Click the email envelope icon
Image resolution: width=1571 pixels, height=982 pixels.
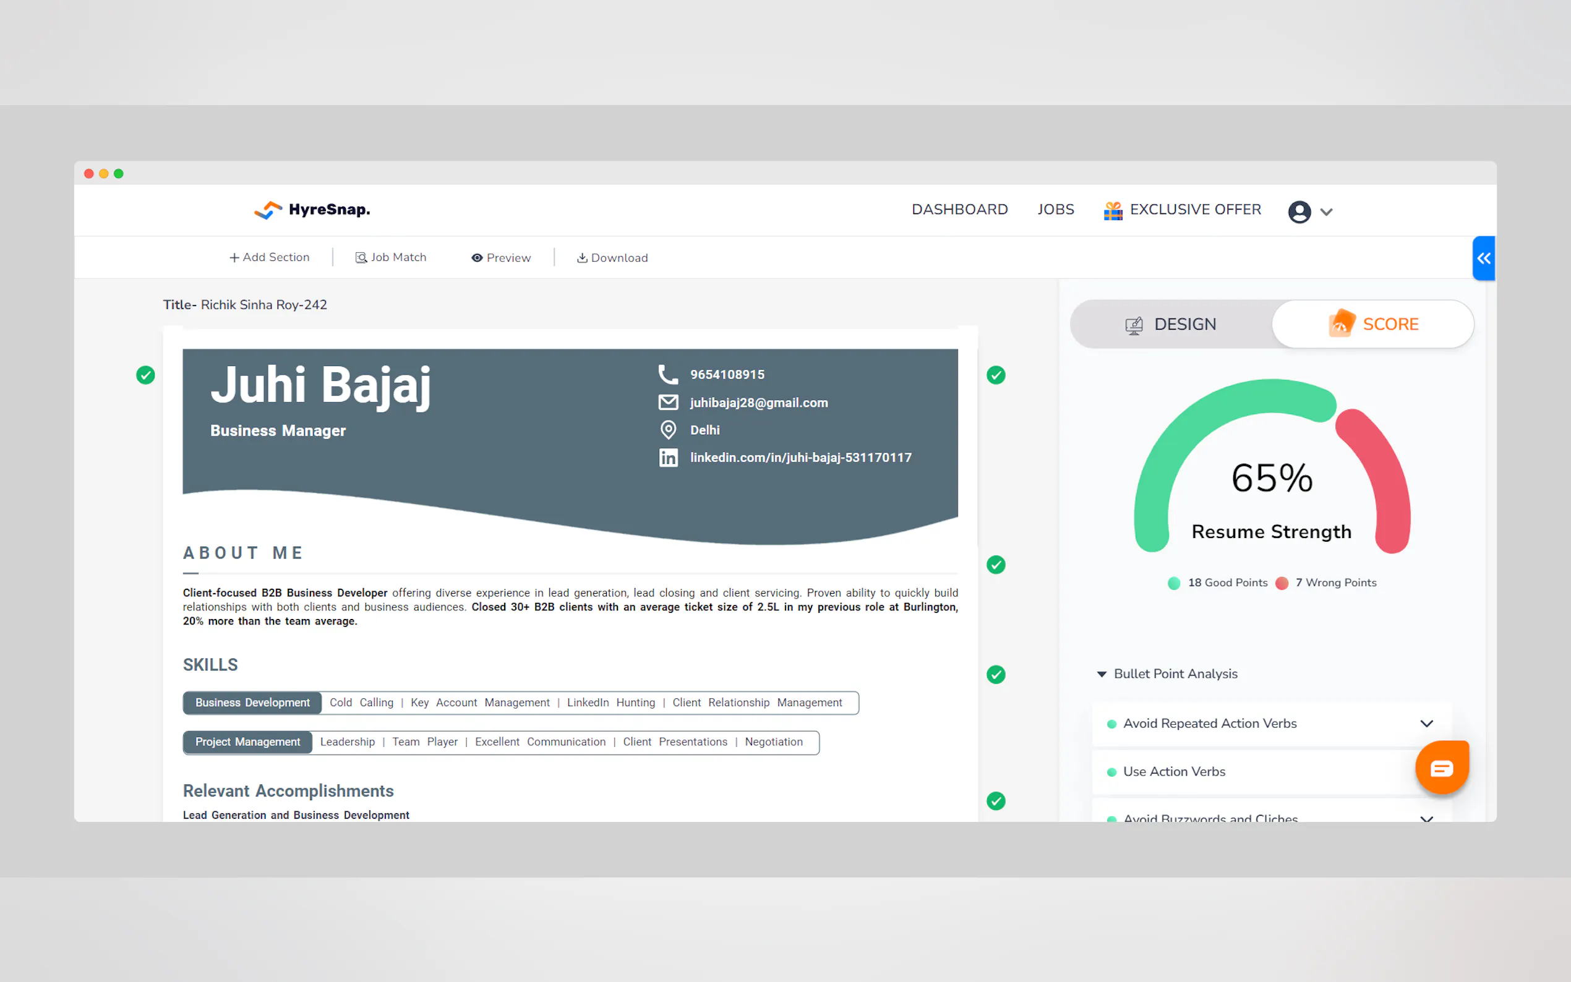668,403
